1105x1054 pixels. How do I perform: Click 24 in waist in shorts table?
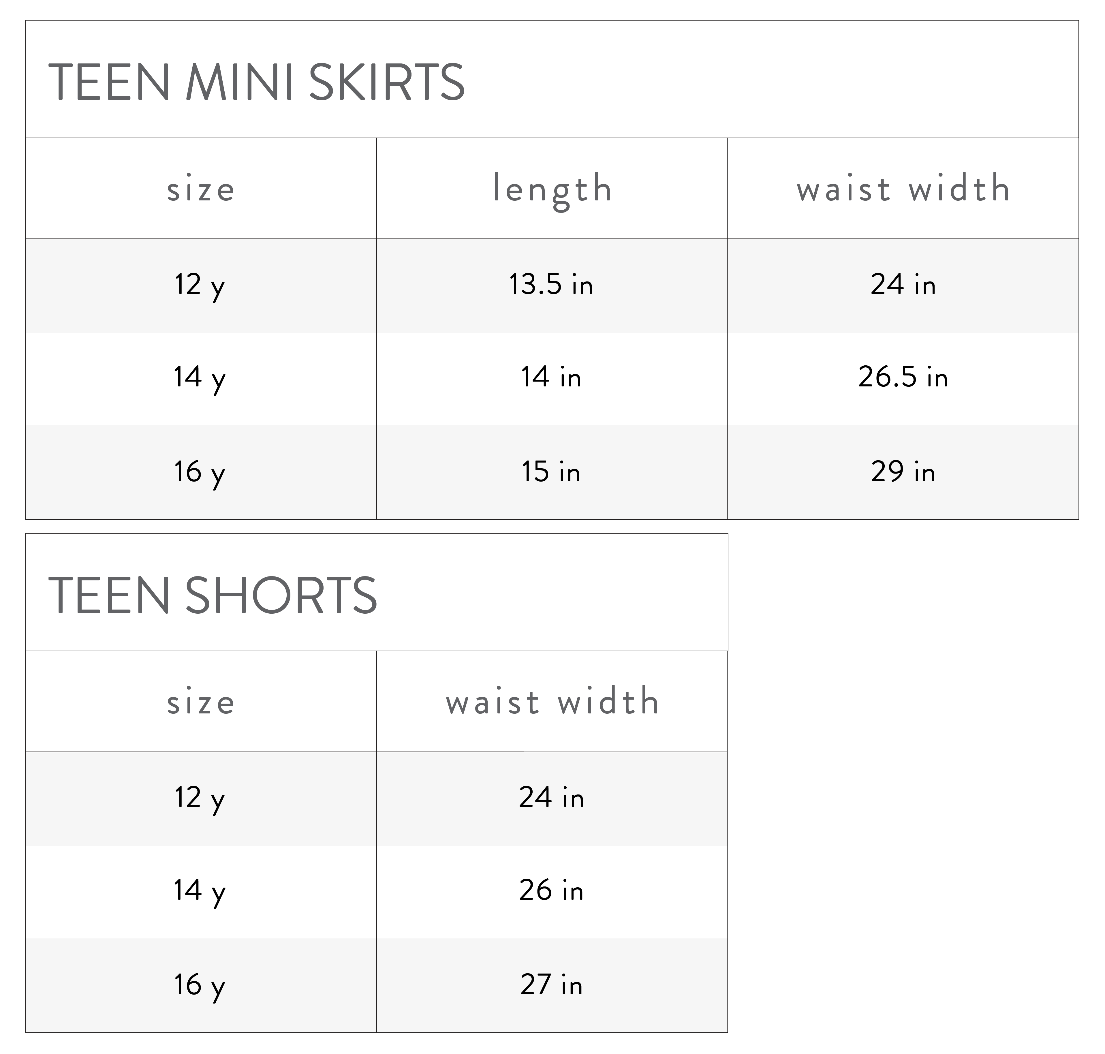click(551, 798)
